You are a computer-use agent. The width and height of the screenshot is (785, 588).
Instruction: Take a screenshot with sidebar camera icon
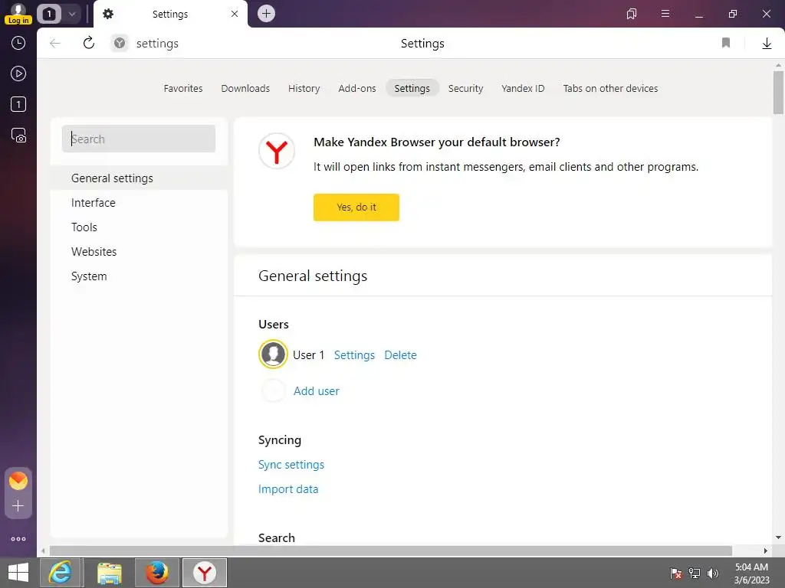click(x=18, y=135)
